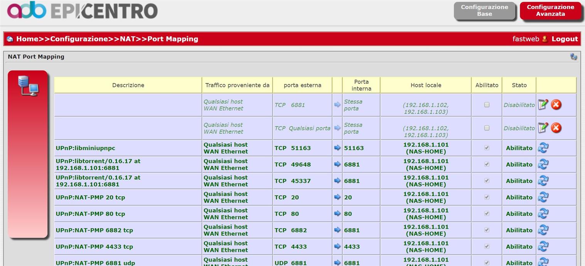Switch to Configurazione Base tab
The height and width of the screenshot is (266, 585).
pos(484,11)
